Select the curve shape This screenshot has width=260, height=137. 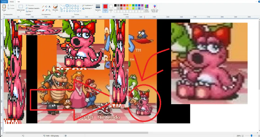click(x=64, y=6)
